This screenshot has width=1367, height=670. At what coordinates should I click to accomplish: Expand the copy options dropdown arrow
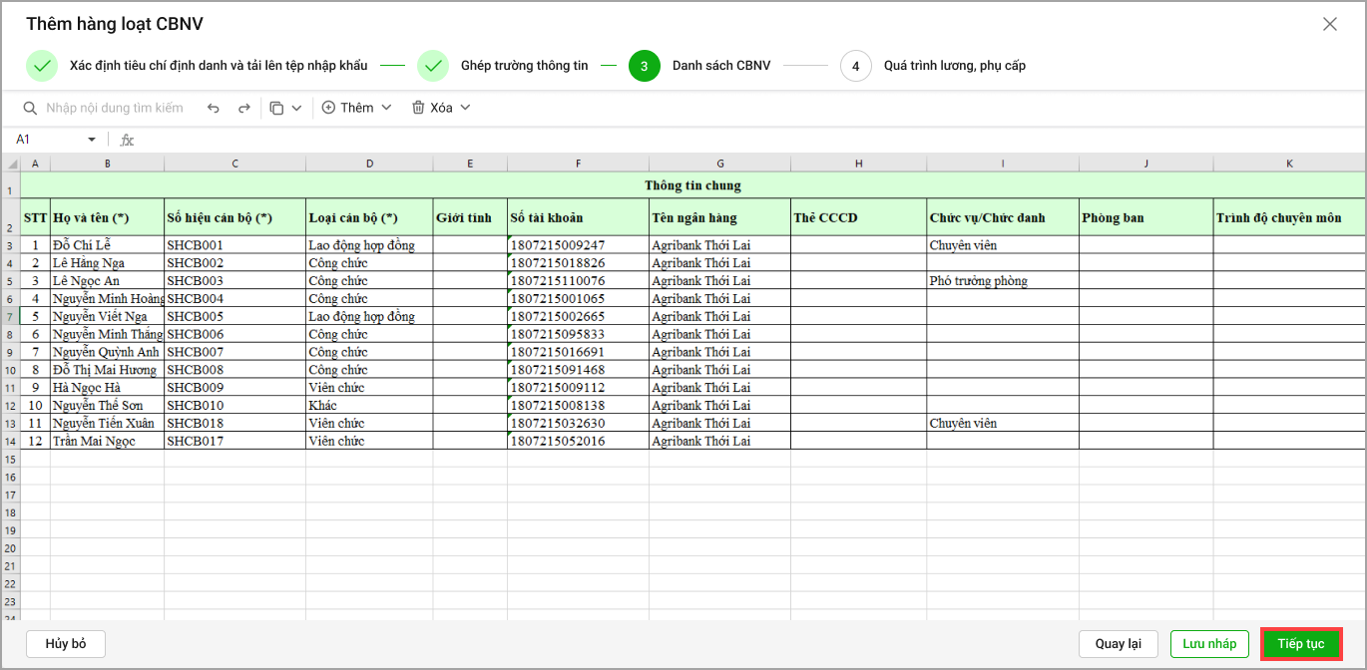(296, 108)
